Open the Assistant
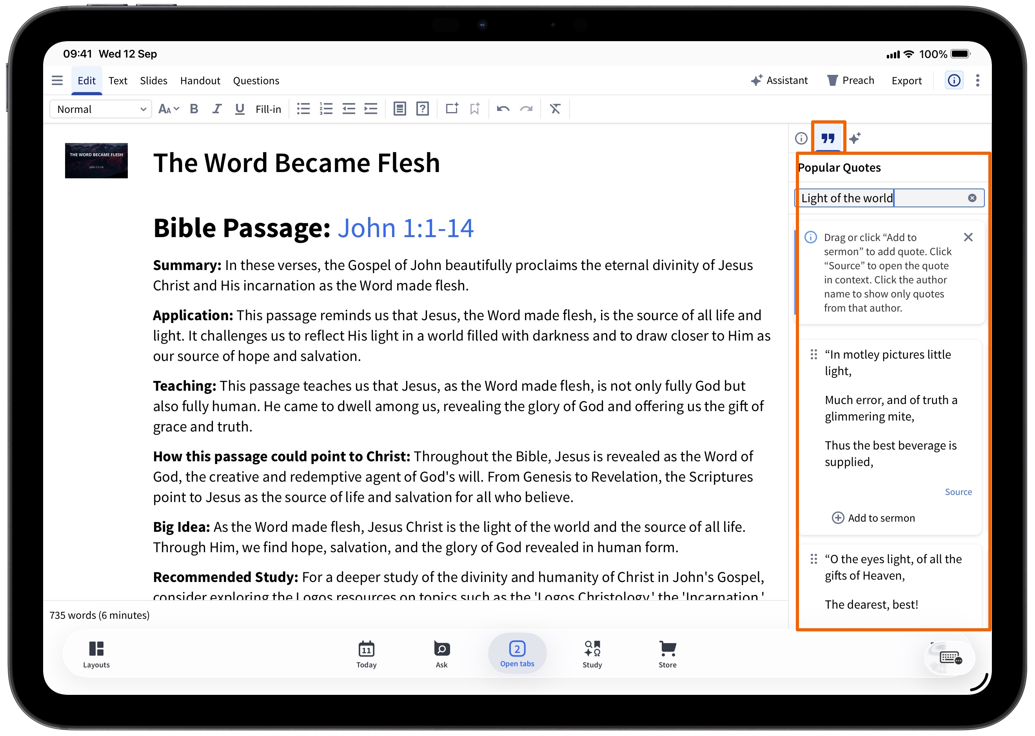Viewport: 1035px width, 736px height. click(x=780, y=81)
